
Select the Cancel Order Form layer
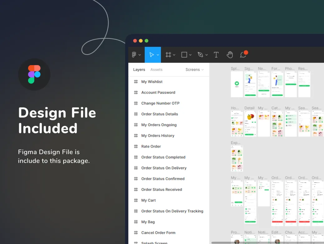(158, 233)
